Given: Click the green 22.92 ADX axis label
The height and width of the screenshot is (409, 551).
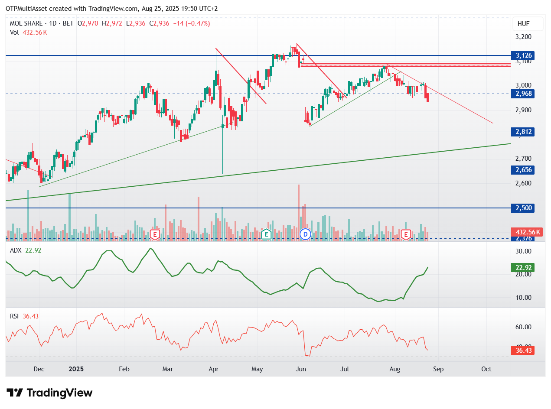Looking at the screenshot, I should click(x=523, y=267).
